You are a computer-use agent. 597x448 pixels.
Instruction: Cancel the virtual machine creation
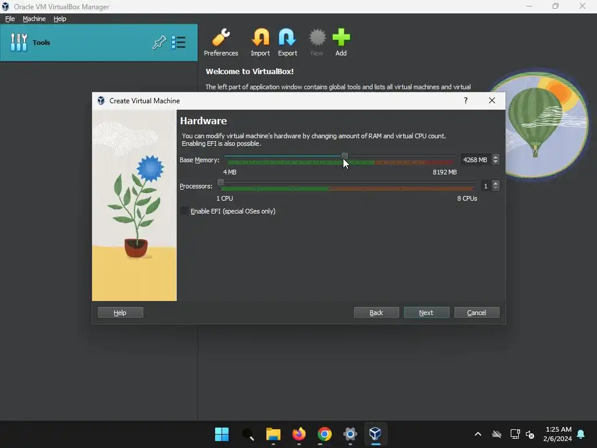477,313
